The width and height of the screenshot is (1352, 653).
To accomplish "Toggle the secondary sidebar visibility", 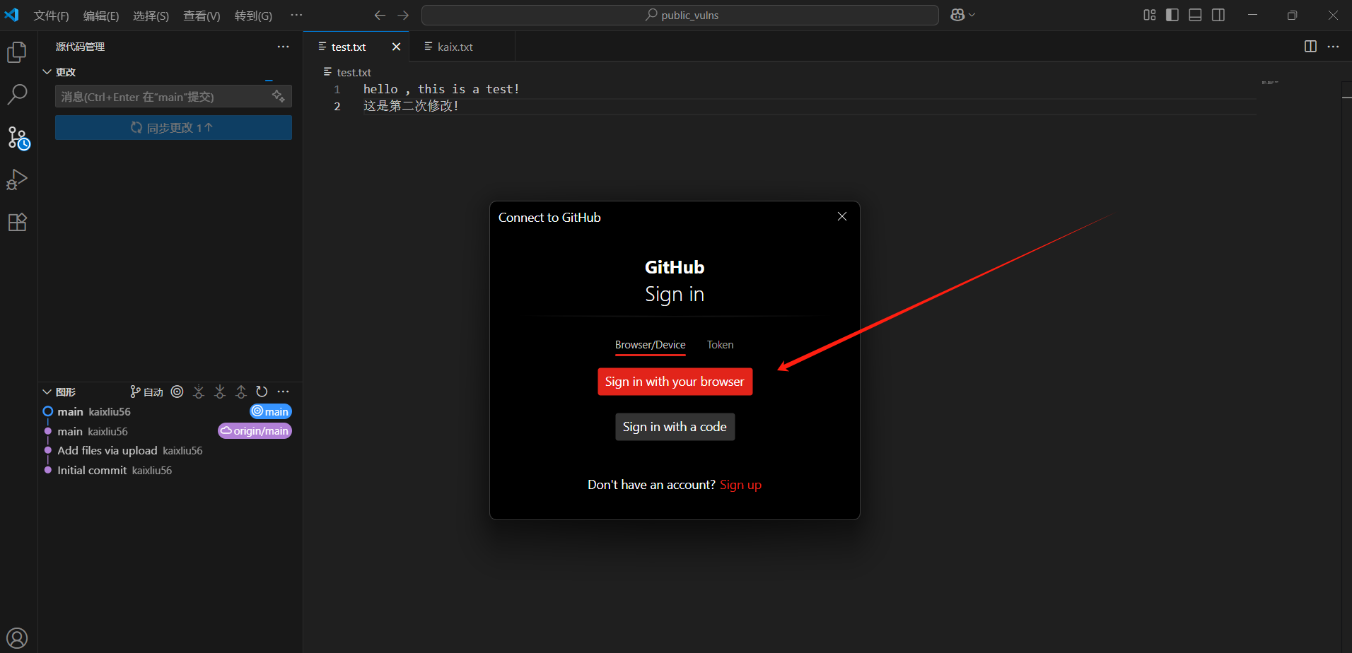I will tap(1218, 15).
